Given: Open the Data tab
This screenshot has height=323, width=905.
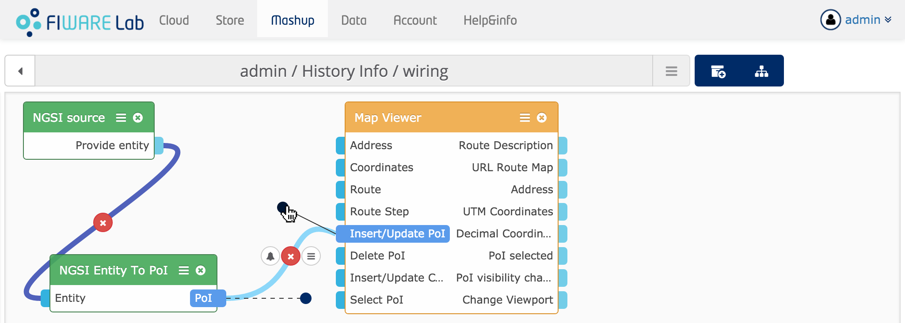Looking at the screenshot, I should pyautogui.click(x=354, y=20).
